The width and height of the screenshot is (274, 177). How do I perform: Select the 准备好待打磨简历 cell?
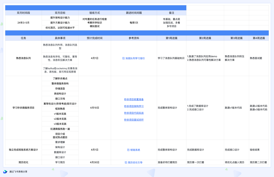[x=172, y=162]
